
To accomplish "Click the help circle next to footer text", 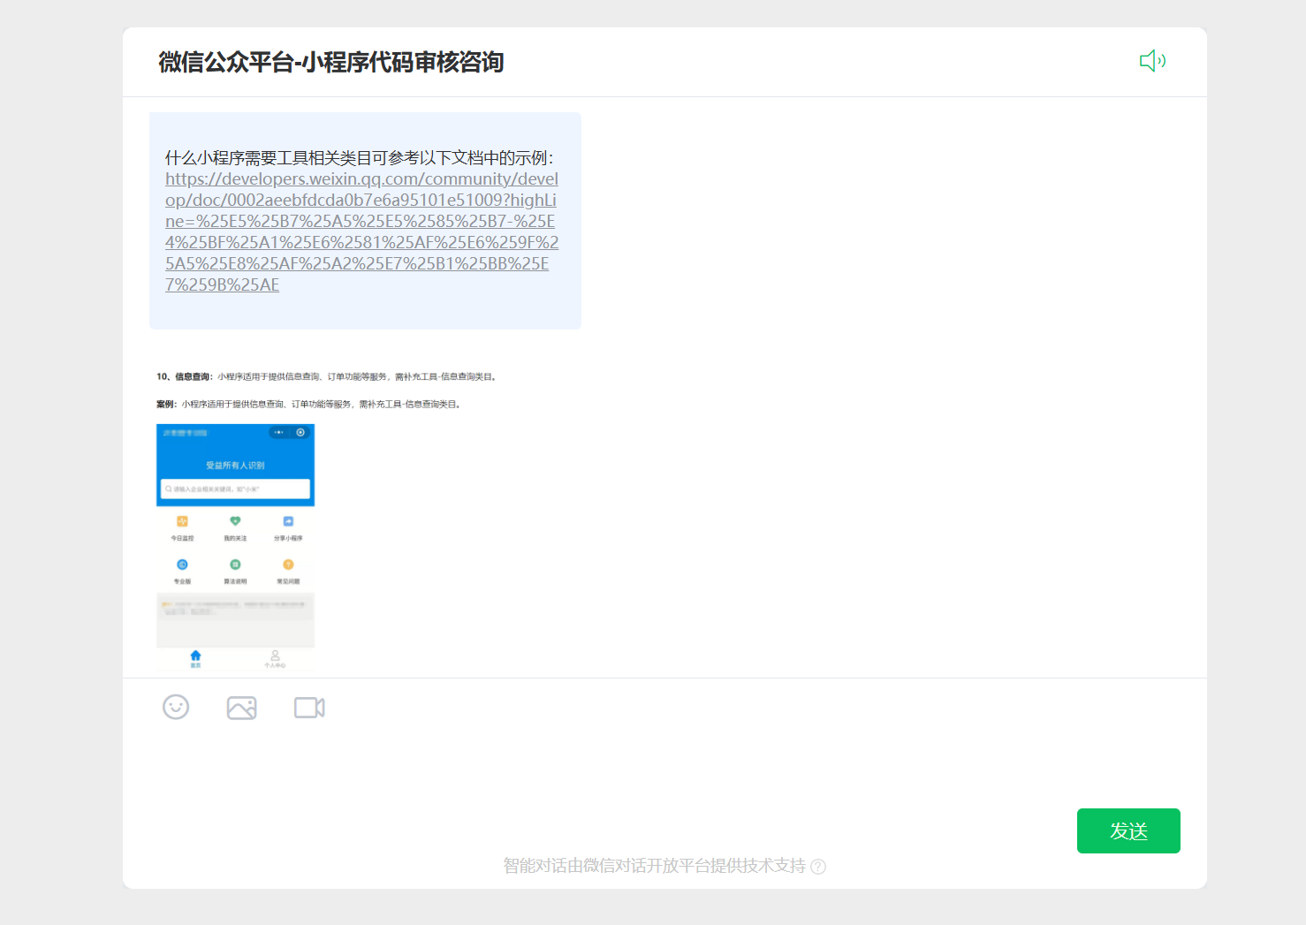I will point(819,867).
